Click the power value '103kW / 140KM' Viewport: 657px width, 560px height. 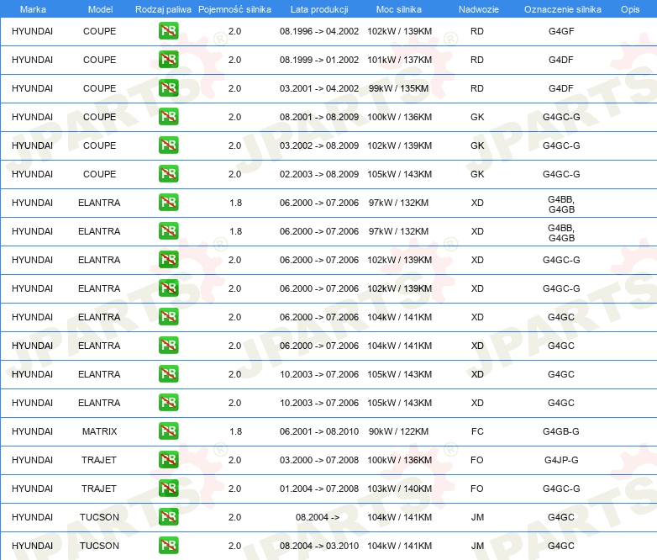click(400, 489)
